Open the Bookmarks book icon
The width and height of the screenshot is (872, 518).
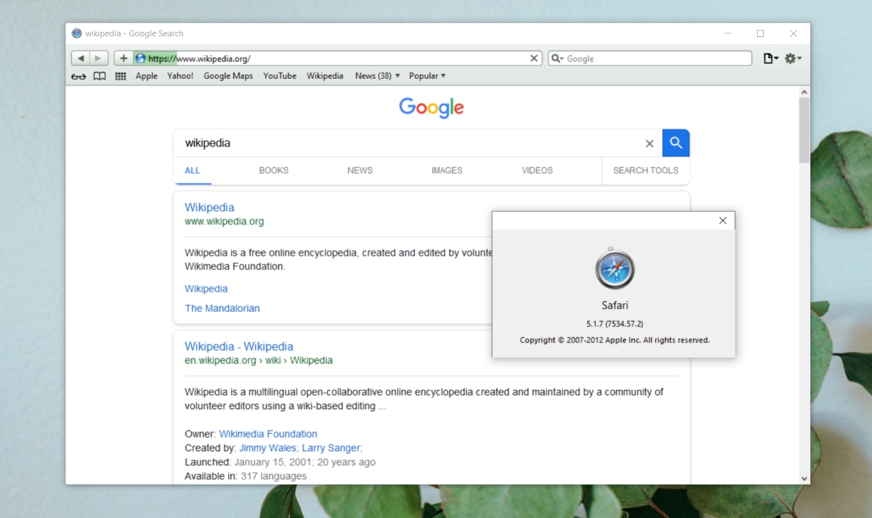pyautogui.click(x=99, y=75)
